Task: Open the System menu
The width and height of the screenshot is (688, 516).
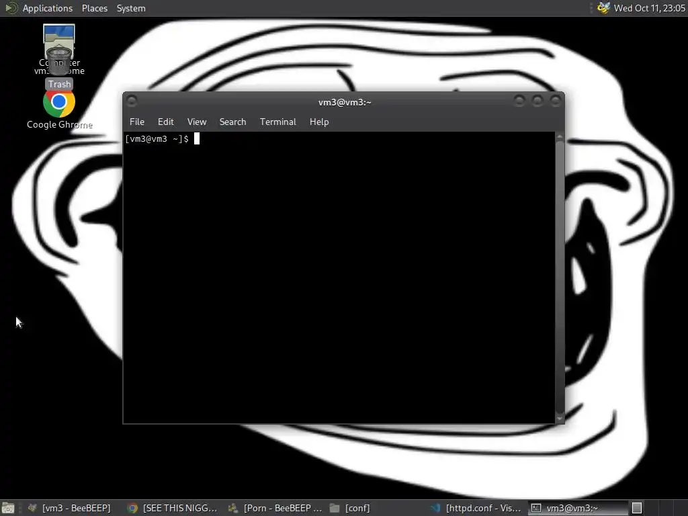Action: tap(131, 8)
